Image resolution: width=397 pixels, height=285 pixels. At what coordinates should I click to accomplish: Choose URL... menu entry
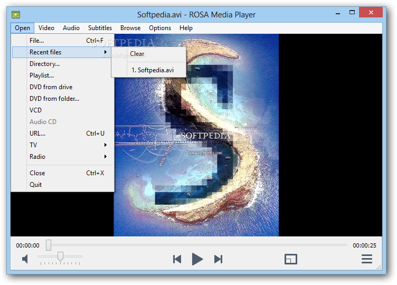tap(62, 134)
